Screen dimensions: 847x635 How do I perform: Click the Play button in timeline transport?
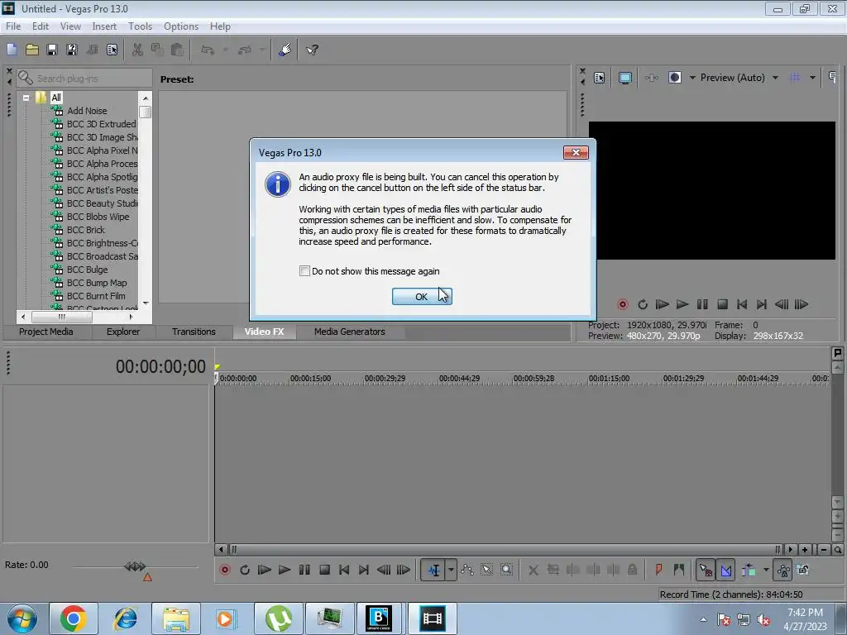pos(285,570)
